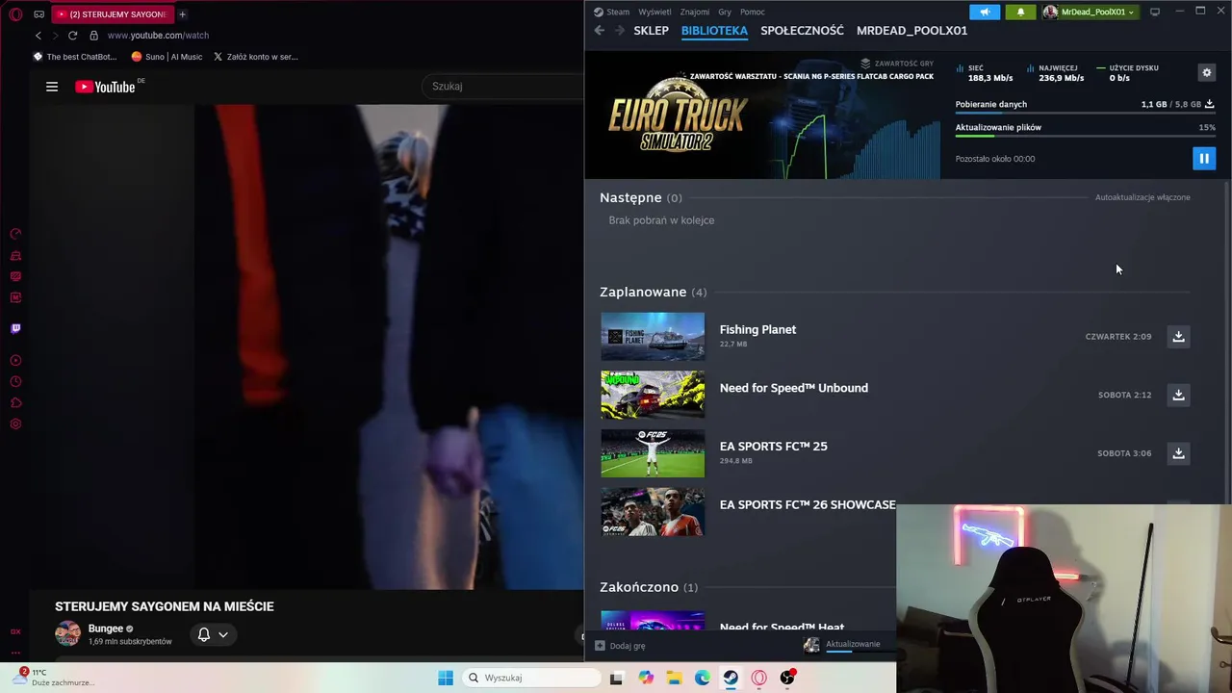Open a new browser tab

(182, 14)
